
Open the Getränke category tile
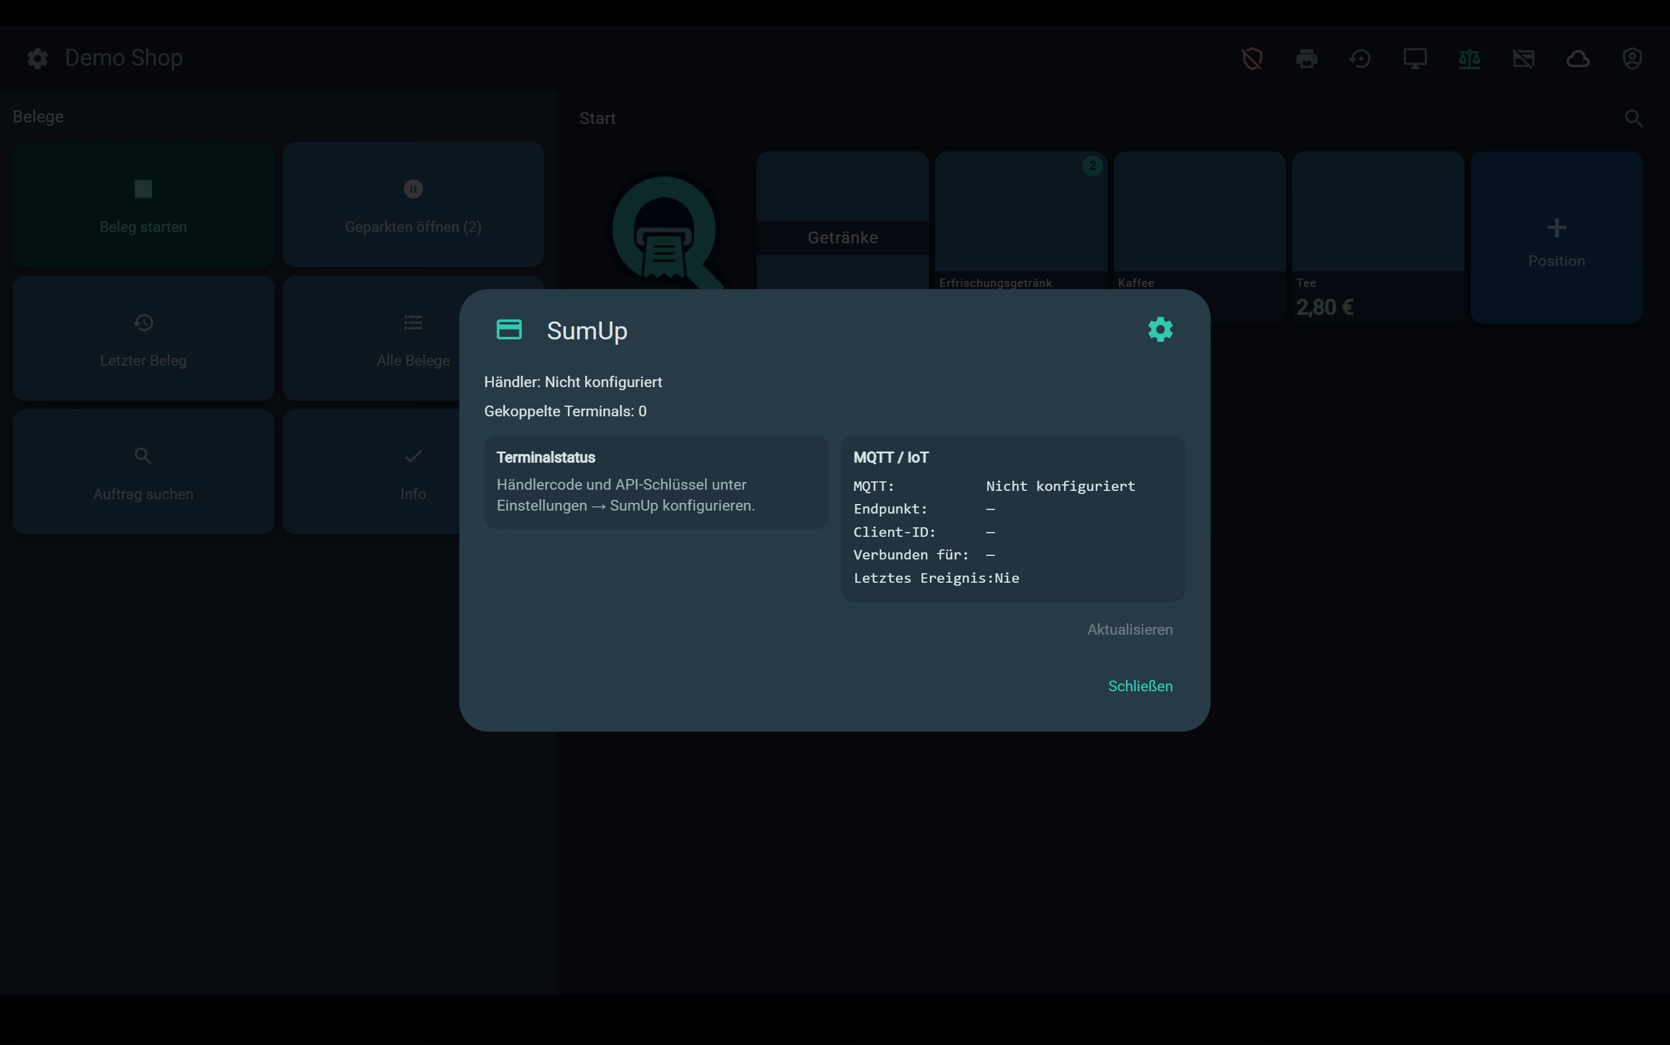(x=842, y=237)
